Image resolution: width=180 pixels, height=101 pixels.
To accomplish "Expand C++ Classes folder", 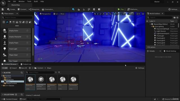I will pos(2,86).
